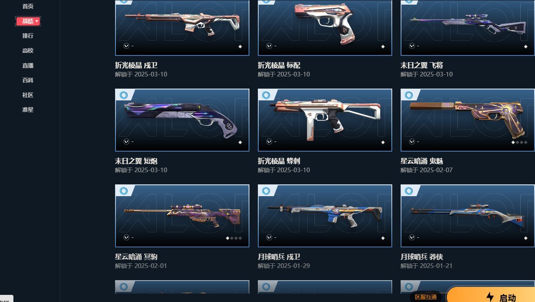Open the 高校 sidebar item
The width and height of the screenshot is (535, 302).
(x=28, y=50)
